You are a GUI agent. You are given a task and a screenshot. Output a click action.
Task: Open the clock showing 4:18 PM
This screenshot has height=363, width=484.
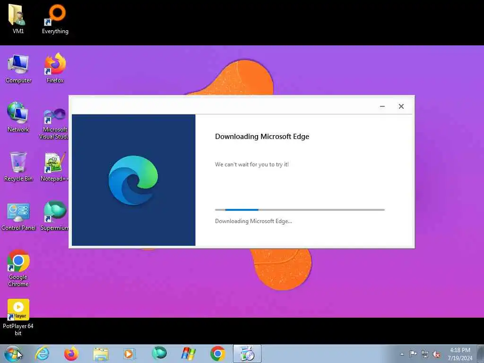(460, 354)
